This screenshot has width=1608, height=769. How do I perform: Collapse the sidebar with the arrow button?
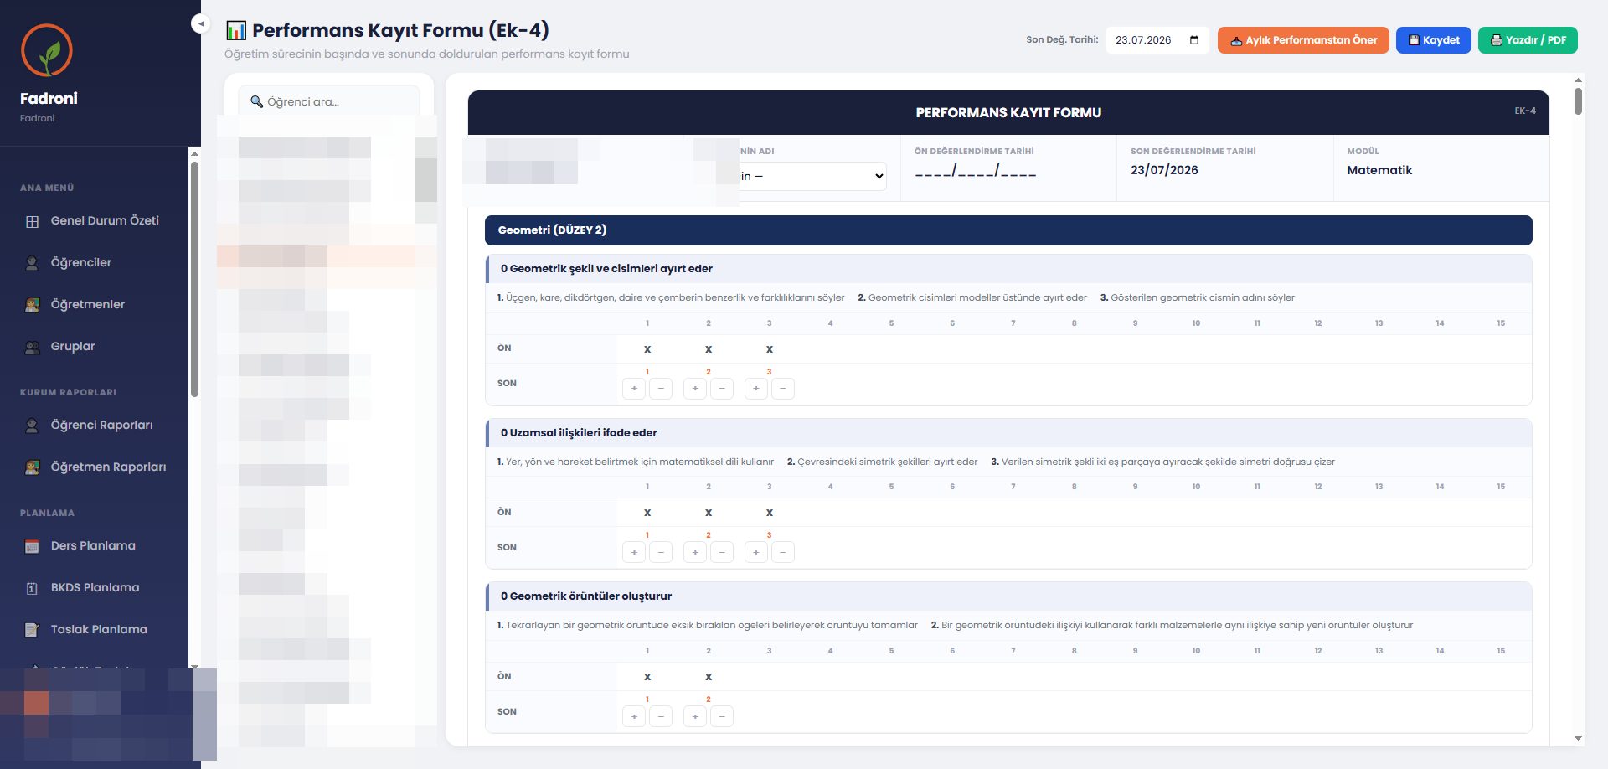(201, 23)
